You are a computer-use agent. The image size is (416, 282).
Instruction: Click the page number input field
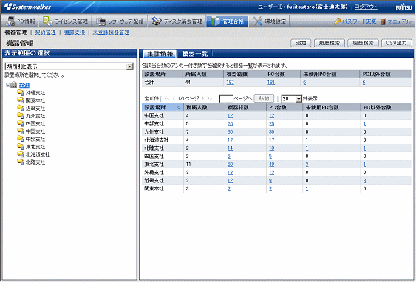226,99
